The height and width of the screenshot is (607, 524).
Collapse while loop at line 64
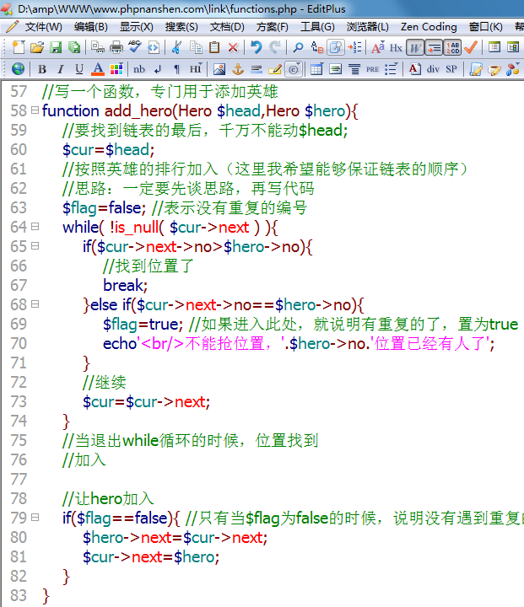(35, 227)
